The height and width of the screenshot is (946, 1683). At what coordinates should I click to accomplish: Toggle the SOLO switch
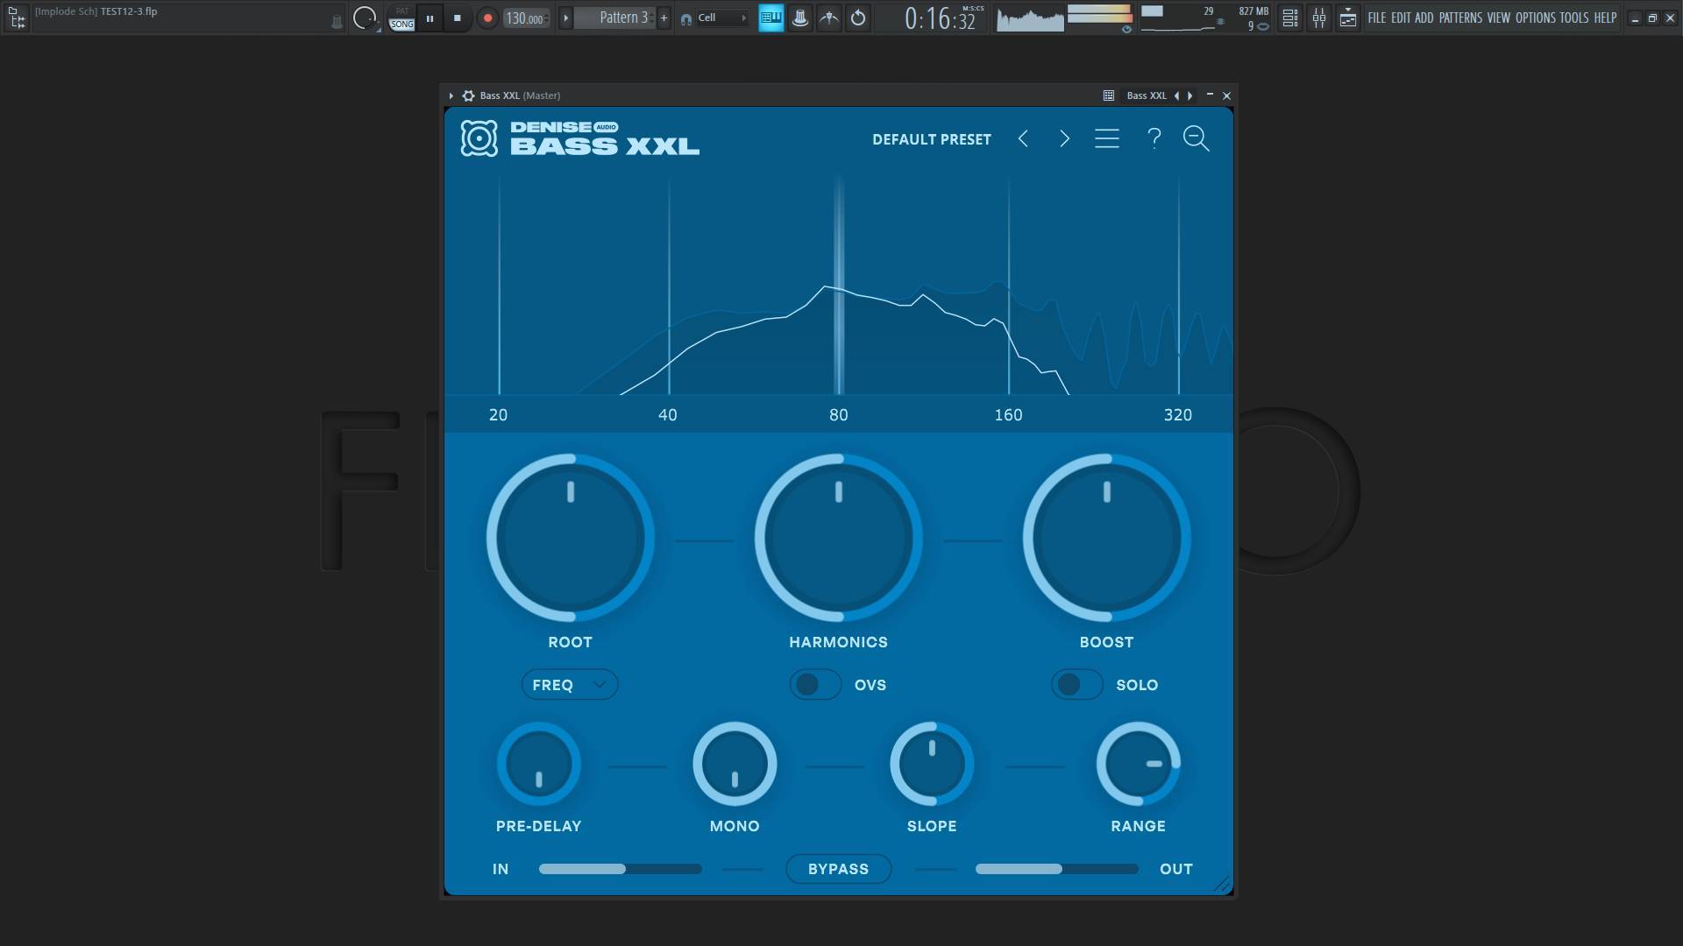click(1077, 685)
